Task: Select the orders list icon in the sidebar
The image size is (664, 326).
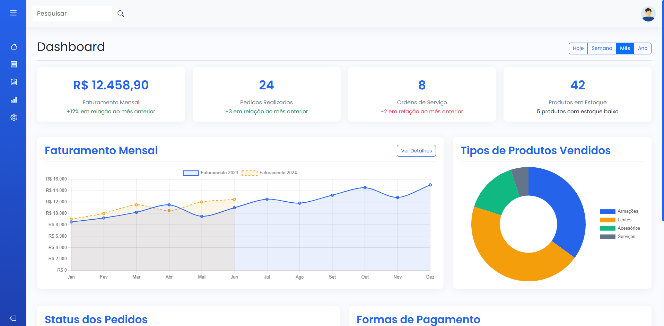Action: point(14,64)
